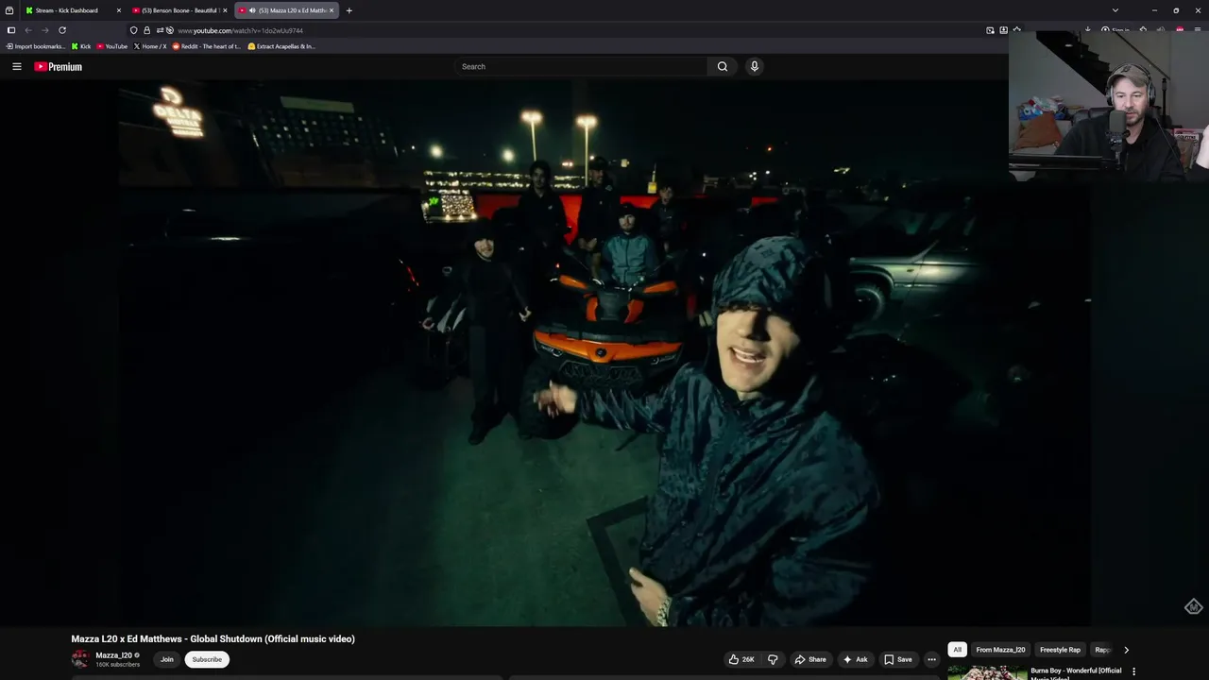
Task: Open the Kick bookmark
Action: click(81, 46)
